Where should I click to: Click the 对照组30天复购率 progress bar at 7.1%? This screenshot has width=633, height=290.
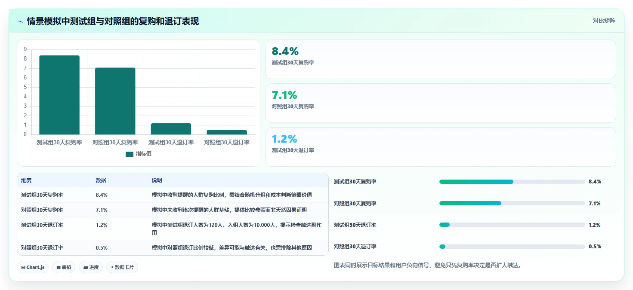click(x=512, y=203)
